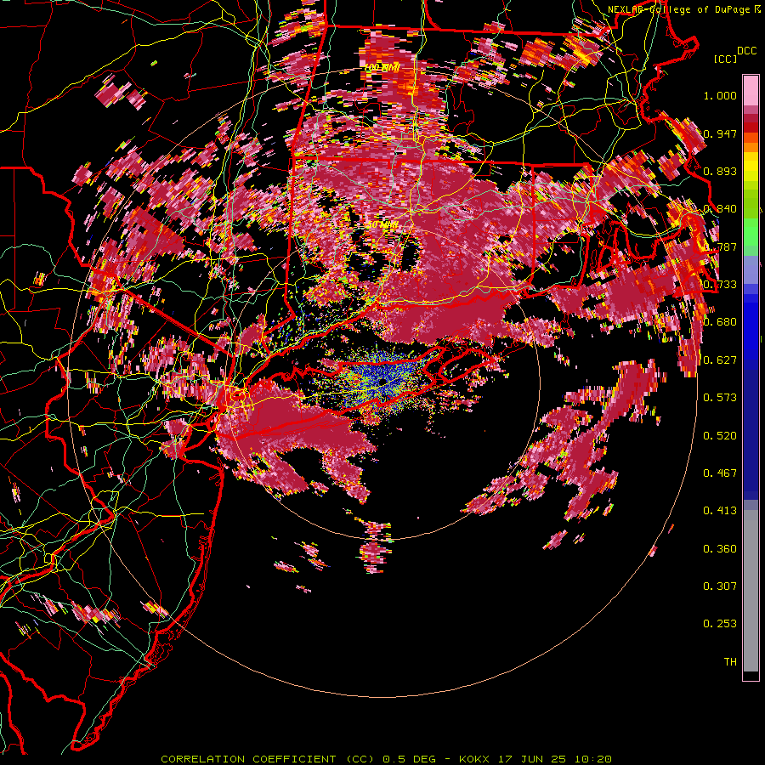This screenshot has width=765, height=765.
Task: Select the 0.627 scale value
Action: point(720,360)
